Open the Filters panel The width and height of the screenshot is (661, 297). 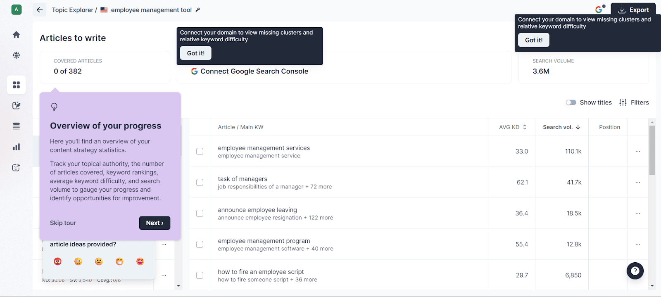point(634,102)
